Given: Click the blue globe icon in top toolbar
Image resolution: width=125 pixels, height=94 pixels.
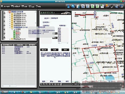Looking at the screenshot, I should tap(73, 6).
